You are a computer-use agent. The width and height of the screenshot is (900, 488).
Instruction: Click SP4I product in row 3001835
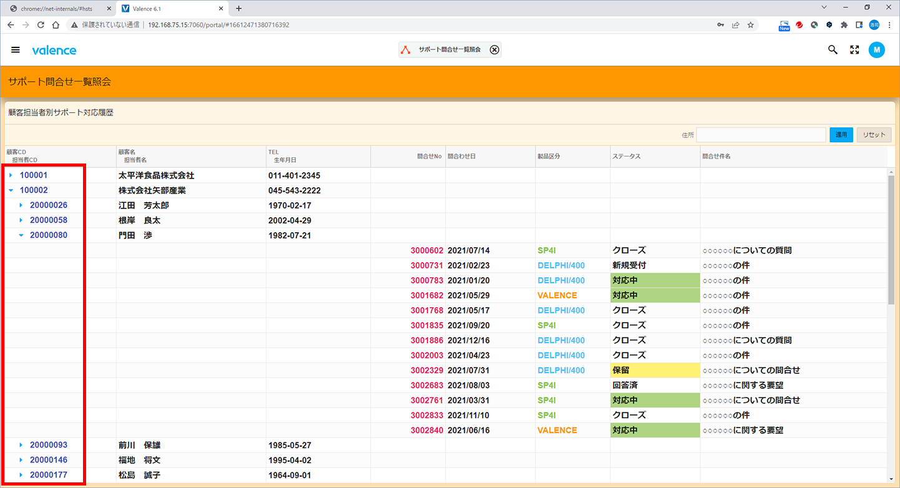[x=547, y=325]
